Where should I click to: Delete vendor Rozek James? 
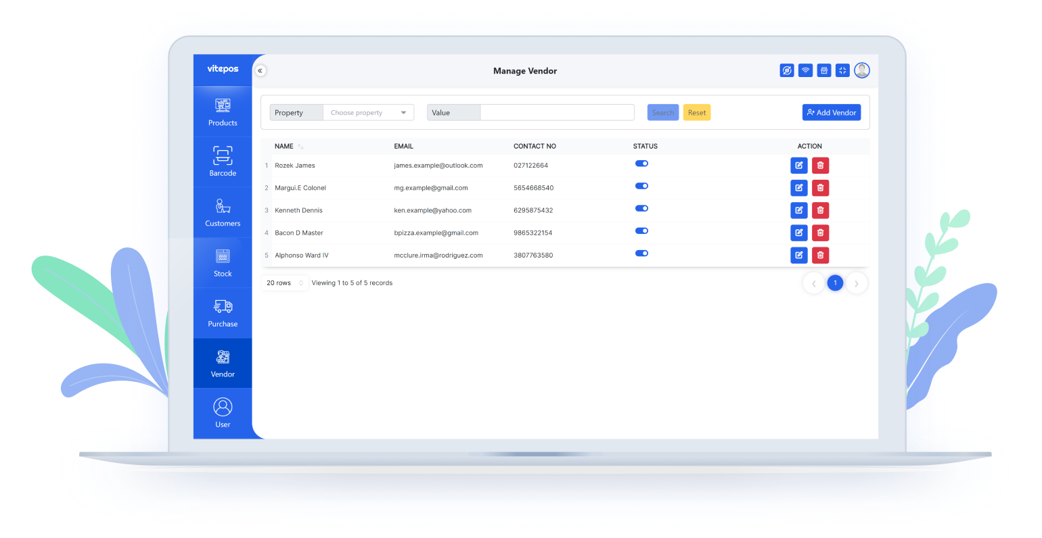(x=820, y=165)
